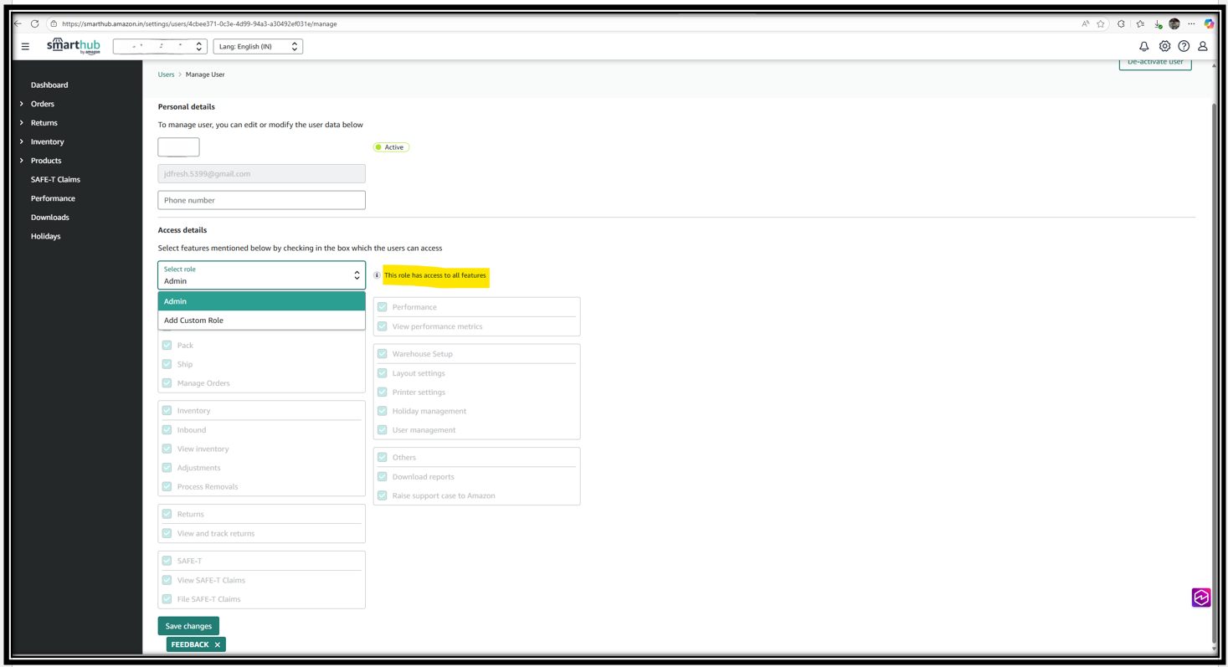Close the FEEDBACK tab
The width and height of the screenshot is (1228, 667).
218,644
